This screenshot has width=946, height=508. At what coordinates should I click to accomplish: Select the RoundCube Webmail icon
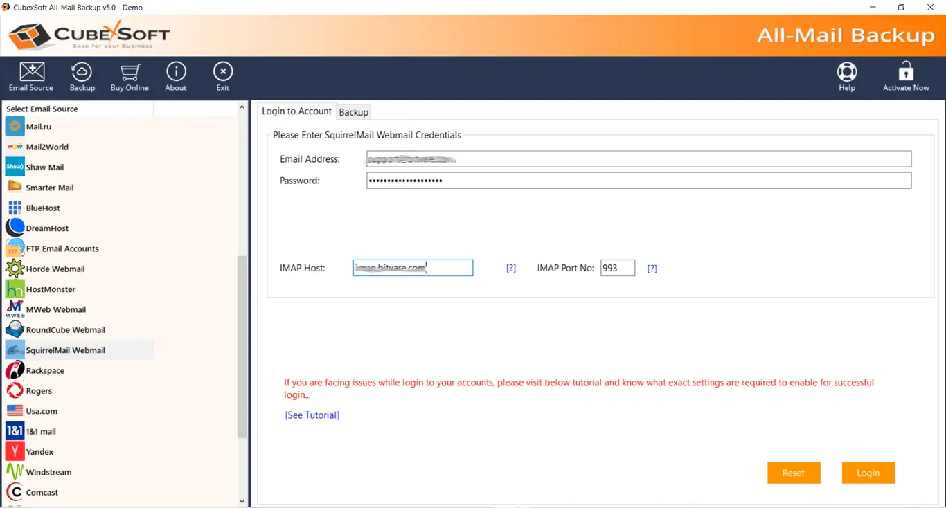tap(15, 329)
